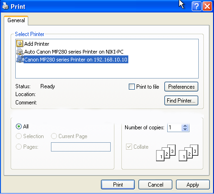Image resolution: width=214 pixels, height=194 pixels.
Task: Close the Print dialog
Action: click(207, 6)
